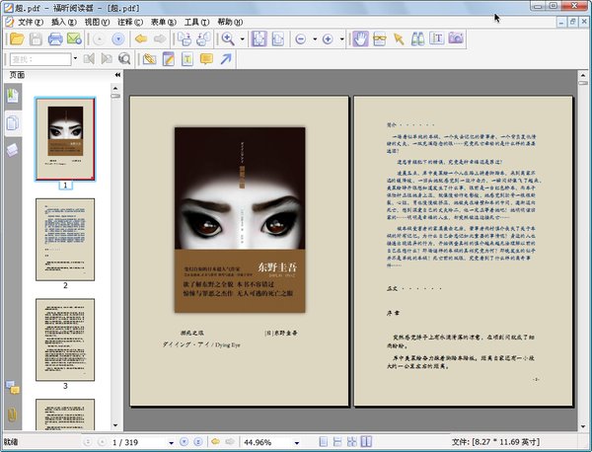The width and height of the screenshot is (592, 452).
Task: Click the thumbnail panel scrollbar up arrow
Action: coord(115,88)
